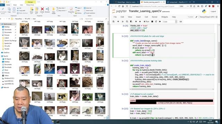The width and height of the screenshot is (222, 124).
Task: Move the selected cell down
Action: point(140,22)
